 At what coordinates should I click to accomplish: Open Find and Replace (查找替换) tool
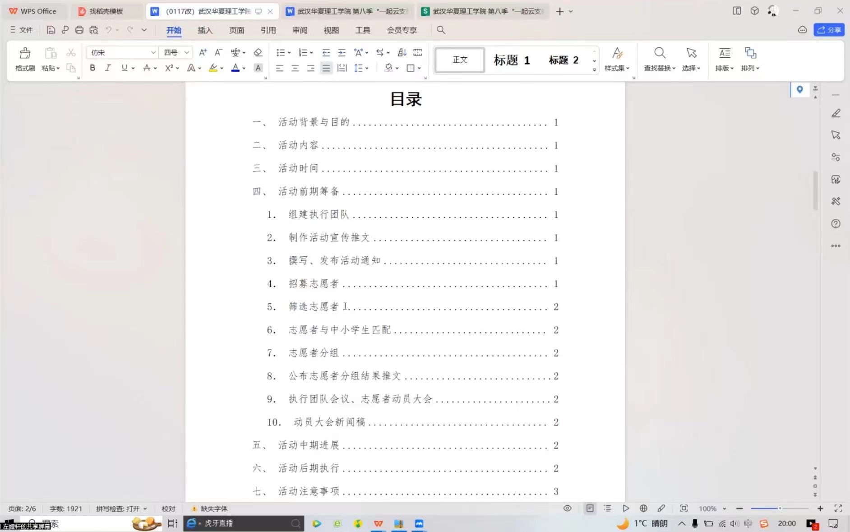(659, 59)
